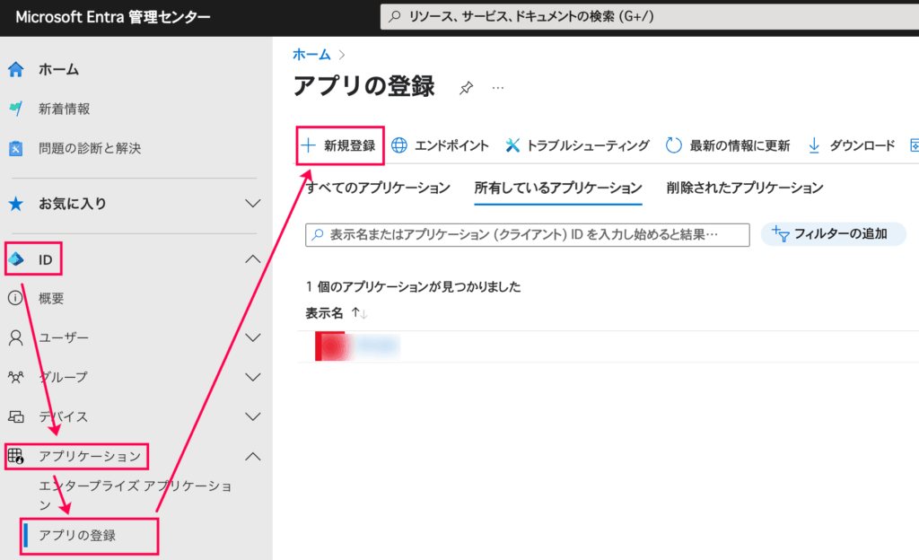Click 最新の情報に更新 to refresh

click(728, 145)
